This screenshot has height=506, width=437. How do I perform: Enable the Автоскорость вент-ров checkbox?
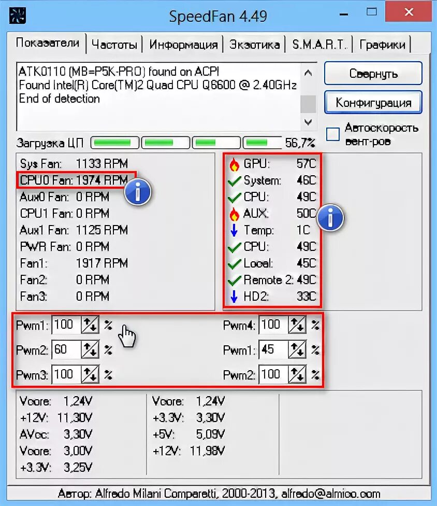coord(332,134)
